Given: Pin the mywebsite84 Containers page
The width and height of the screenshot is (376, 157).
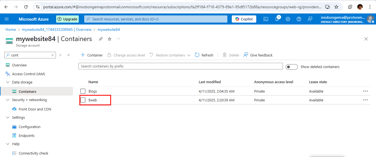Looking at the screenshot, I should click(101, 39).
